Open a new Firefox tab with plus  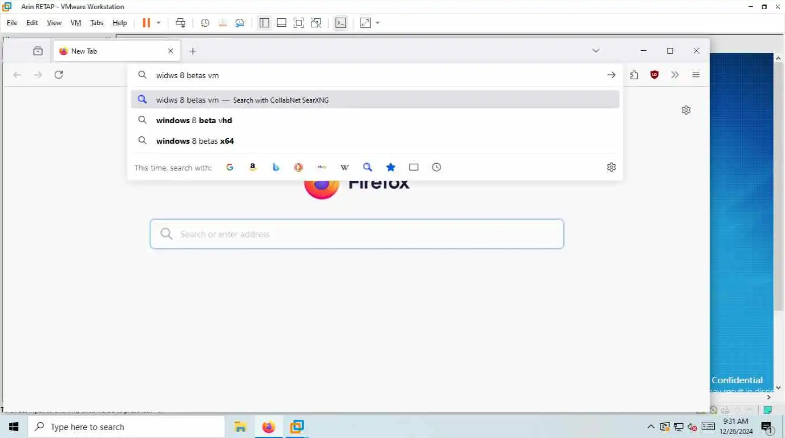click(193, 51)
